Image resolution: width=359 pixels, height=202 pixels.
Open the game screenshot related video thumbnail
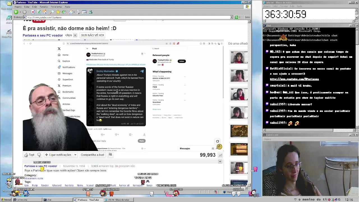(x=239, y=131)
